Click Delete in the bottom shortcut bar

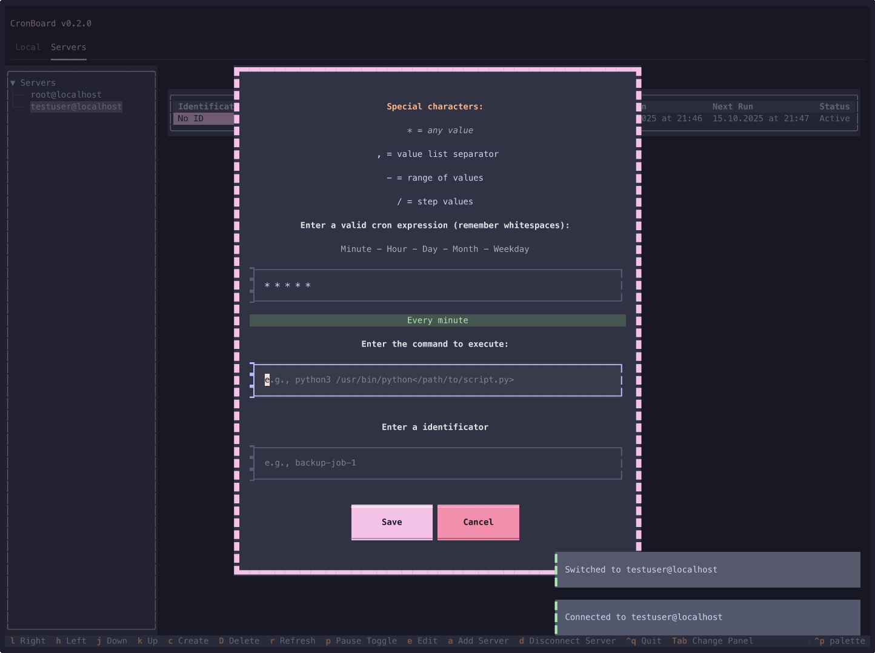239,640
